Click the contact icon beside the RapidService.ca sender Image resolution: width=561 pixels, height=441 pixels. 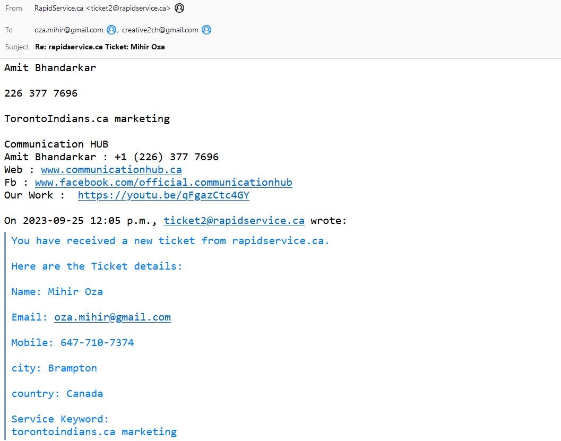click(x=180, y=8)
